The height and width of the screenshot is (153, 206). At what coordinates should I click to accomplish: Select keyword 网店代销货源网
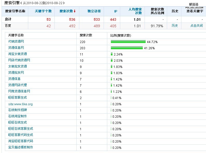tap(19, 60)
